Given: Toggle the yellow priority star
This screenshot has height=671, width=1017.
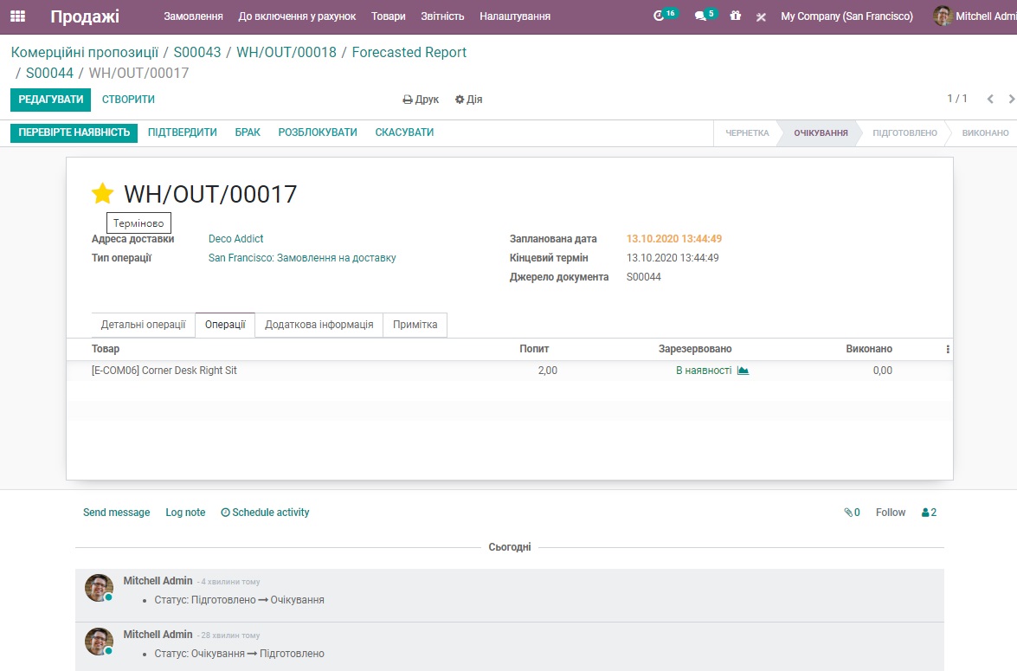Looking at the screenshot, I should tap(103, 194).
